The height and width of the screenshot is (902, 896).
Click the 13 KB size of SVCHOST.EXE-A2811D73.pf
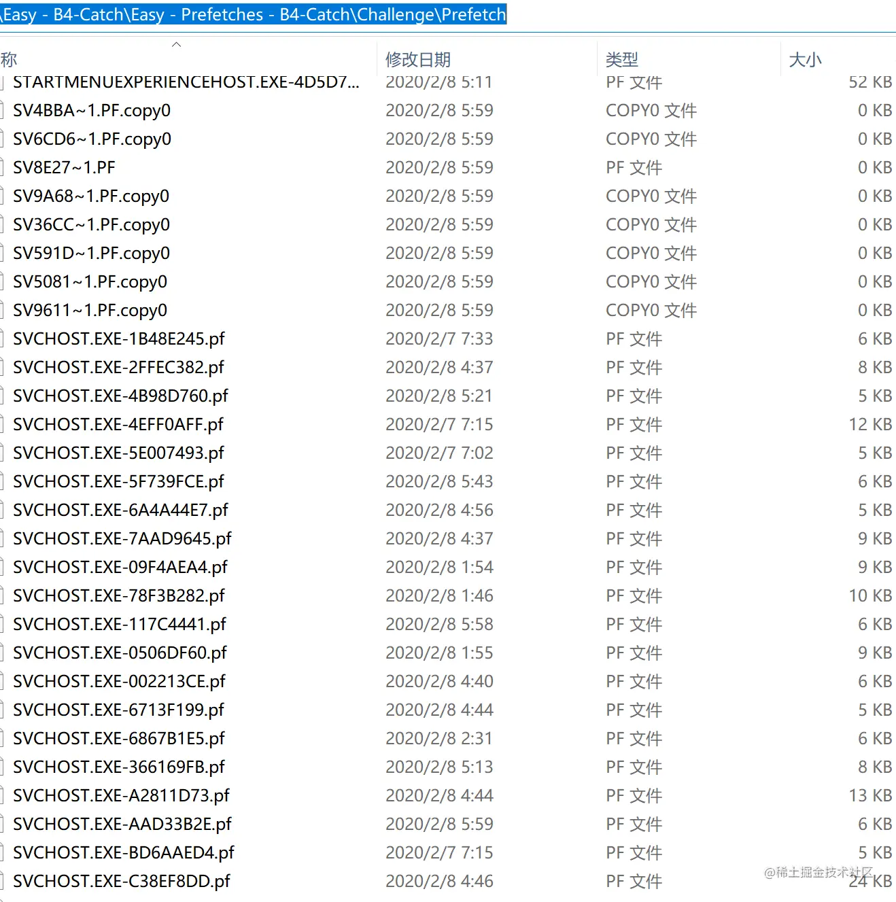pyautogui.click(x=870, y=796)
